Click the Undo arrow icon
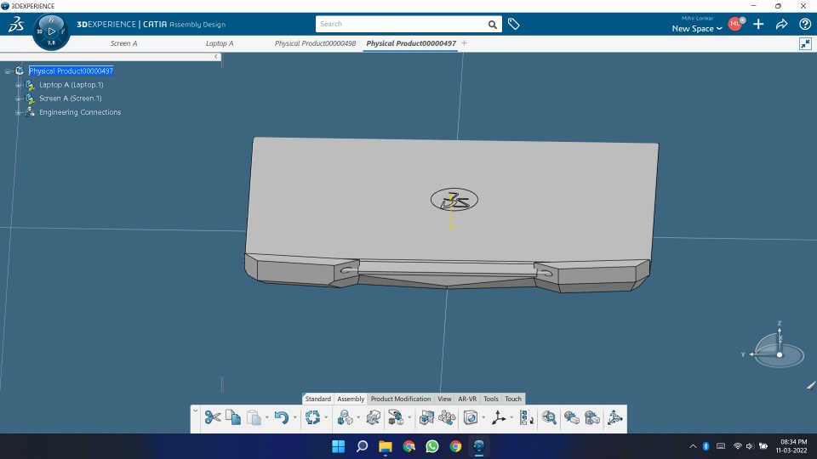817x459 pixels. tap(282, 417)
